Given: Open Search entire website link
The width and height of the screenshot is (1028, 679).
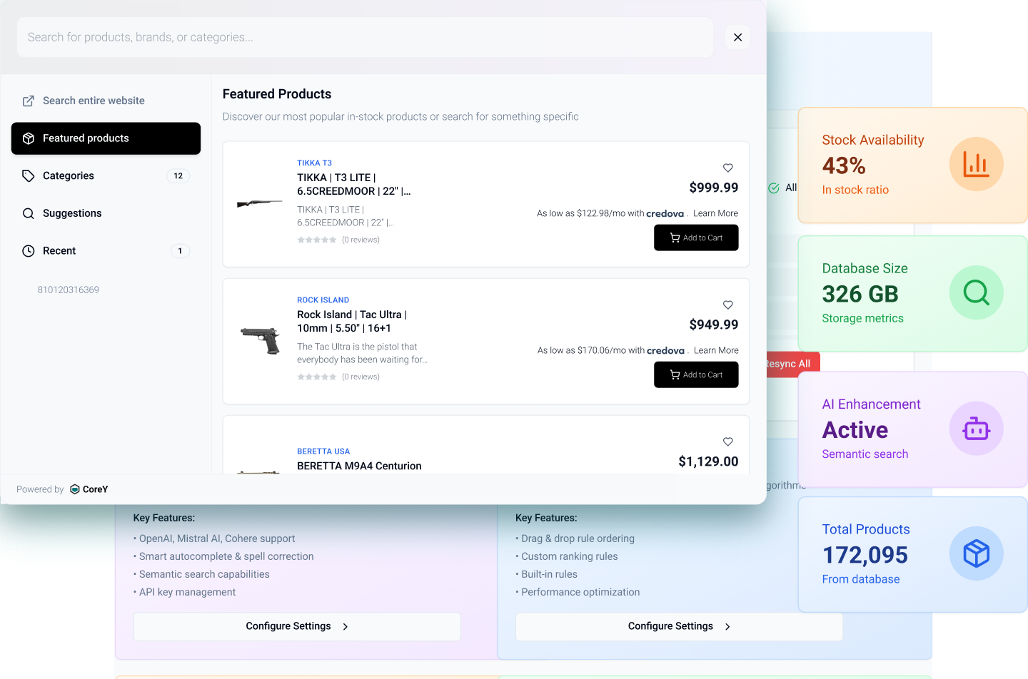Looking at the screenshot, I should [x=93, y=101].
